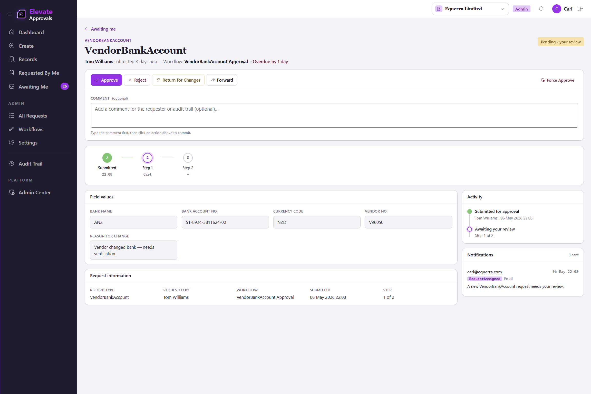This screenshot has height=394, width=591.
Task: Click carl@equerra.com in Notifications
Action: coord(485,272)
